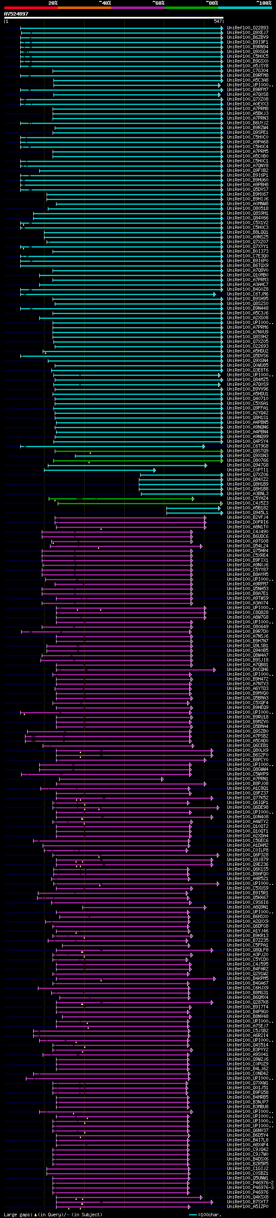Open hit label UniRef100_O80766
Screen dimensions: 276x1218
point(248,460)
